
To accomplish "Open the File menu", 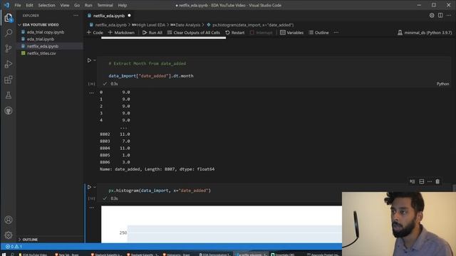I will click(18, 5).
